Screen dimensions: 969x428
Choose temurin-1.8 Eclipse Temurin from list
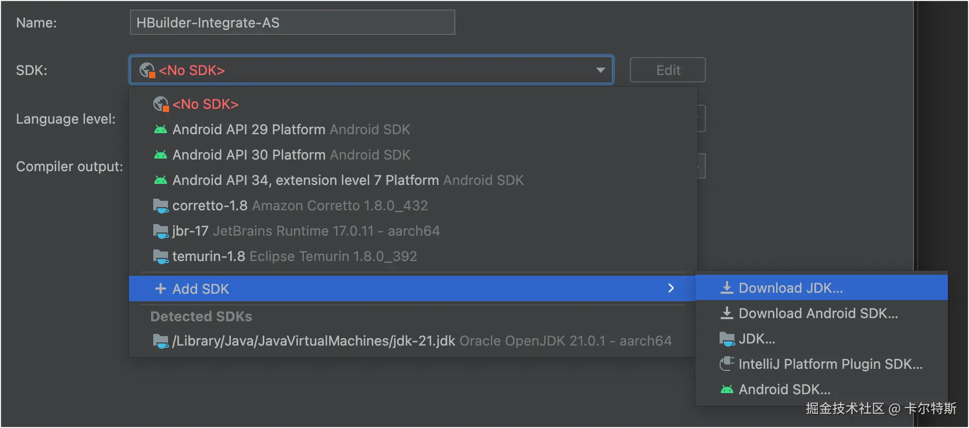point(294,256)
